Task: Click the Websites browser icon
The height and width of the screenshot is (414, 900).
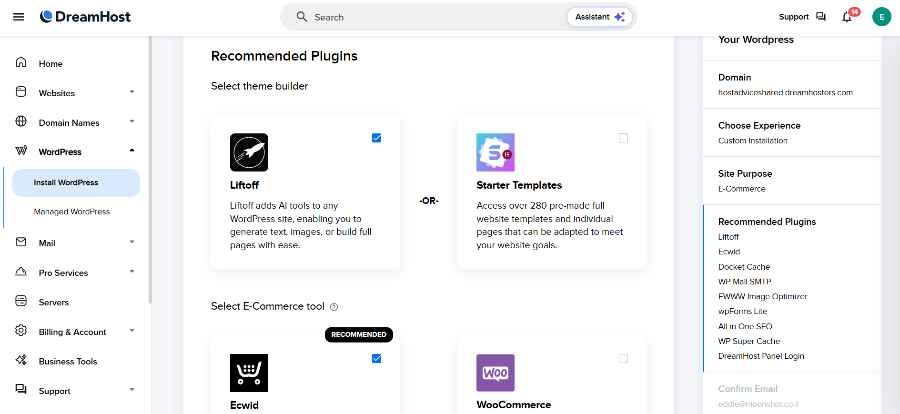Action: click(x=21, y=92)
